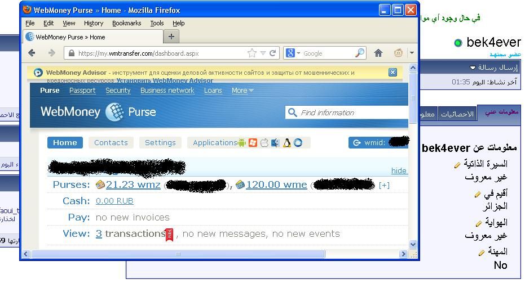
Task: Open the Applications tab
Action: click(x=215, y=143)
